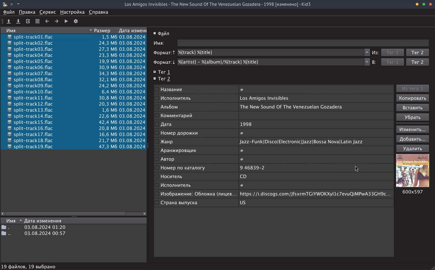Tick the Название tag checkbox
435x270 pixels.
[157, 89]
